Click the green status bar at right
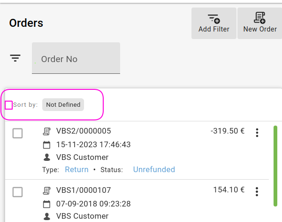The width and height of the screenshot is (282, 222). pos(275,166)
